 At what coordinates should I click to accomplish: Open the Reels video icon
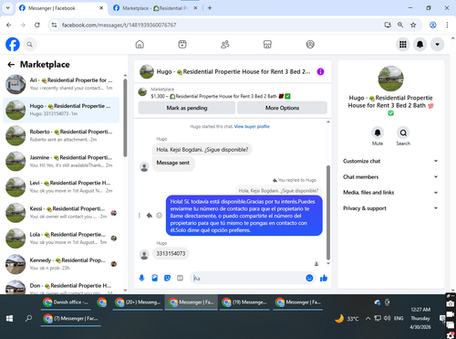182,45
